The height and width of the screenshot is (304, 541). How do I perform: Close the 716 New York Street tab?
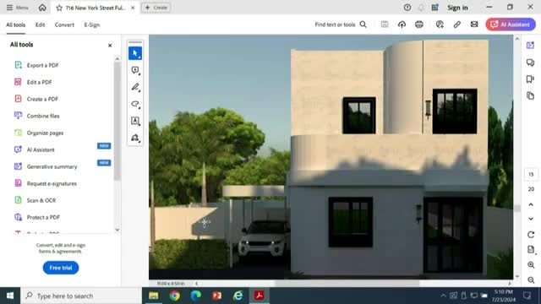click(x=133, y=8)
